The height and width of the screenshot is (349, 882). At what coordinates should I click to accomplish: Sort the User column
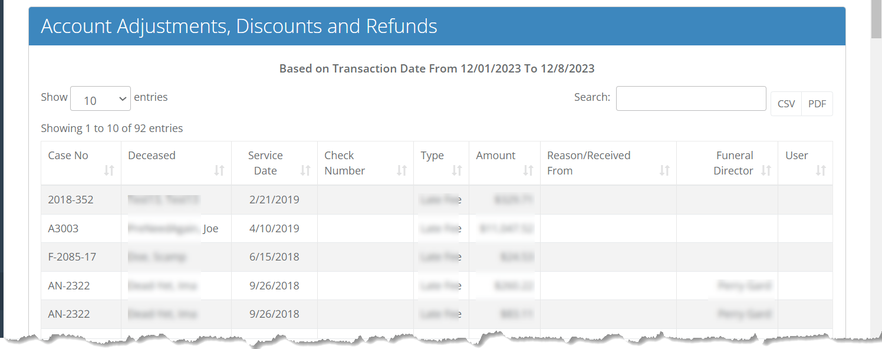pos(821,170)
